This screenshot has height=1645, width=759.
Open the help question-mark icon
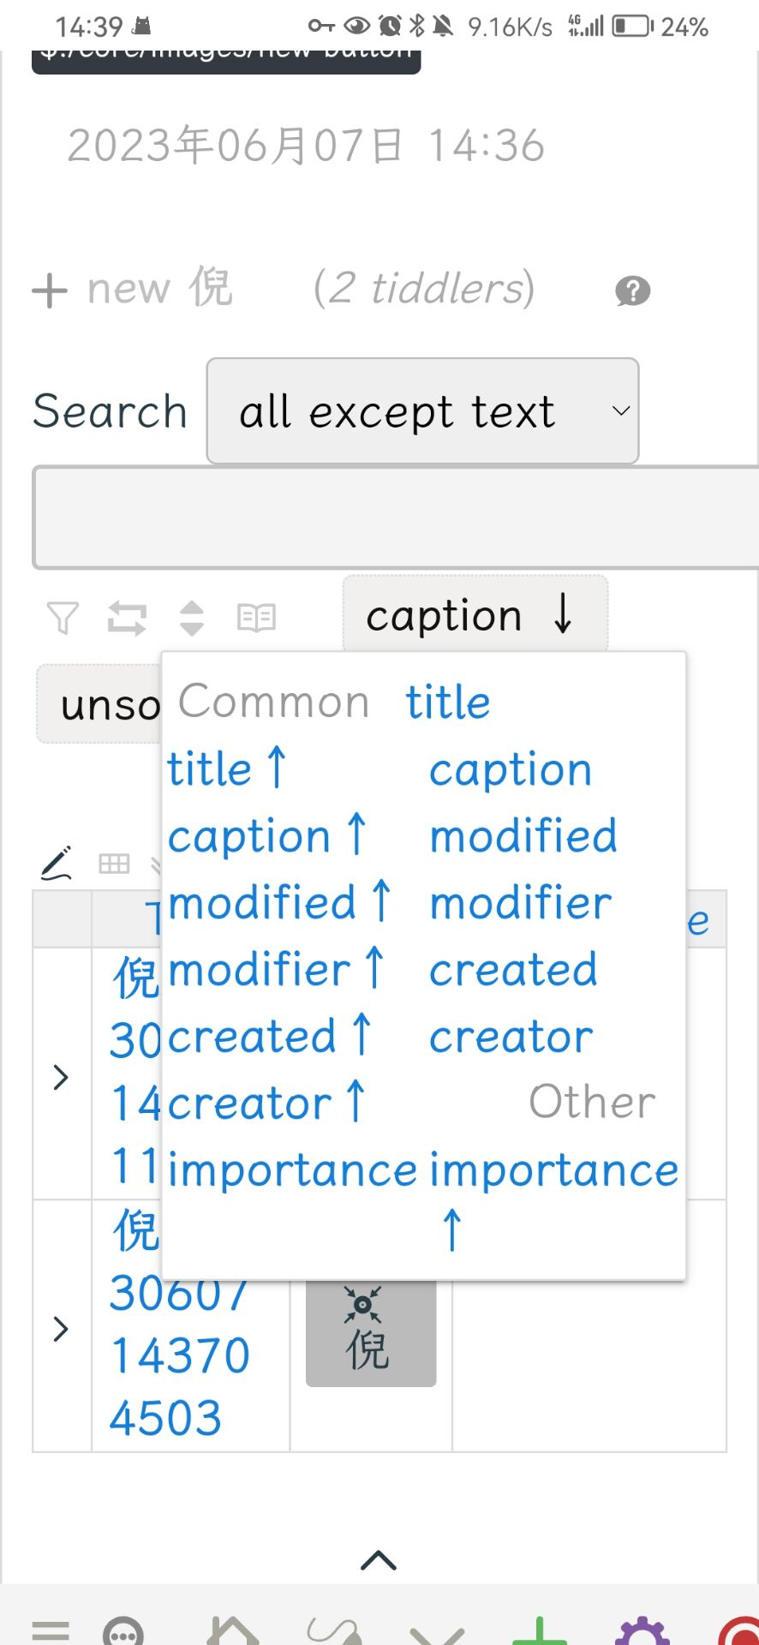click(631, 291)
